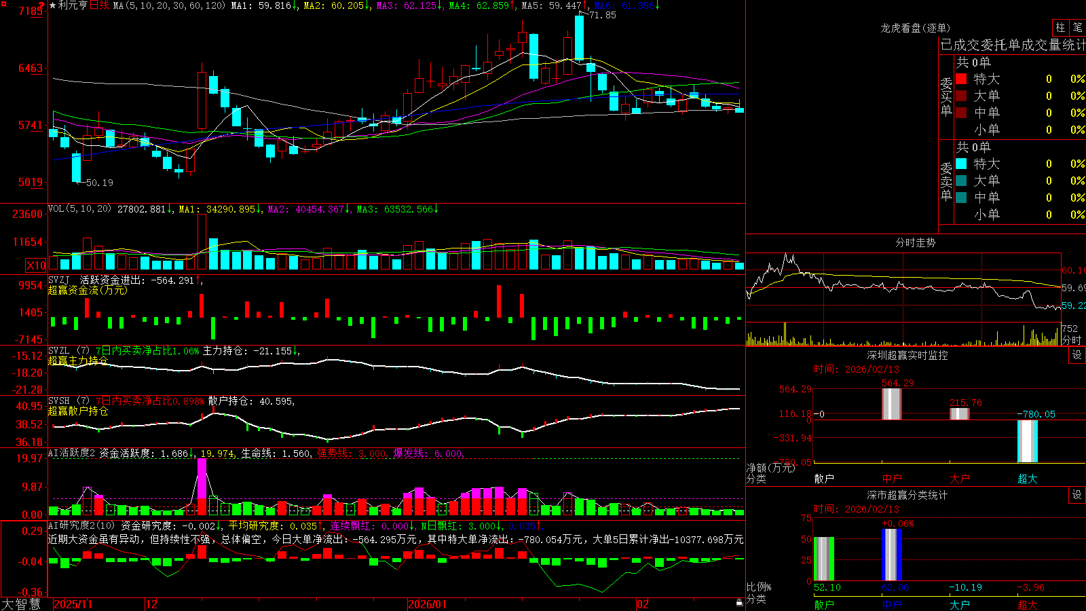Click the 71.85 highest price label

pos(603,15)
